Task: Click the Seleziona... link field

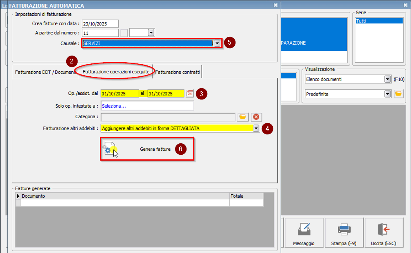Action: pos(147,106)
